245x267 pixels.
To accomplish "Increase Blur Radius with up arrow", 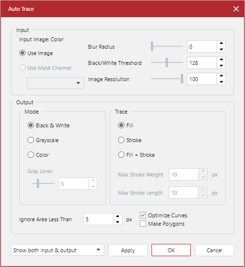I will [221, 43].
